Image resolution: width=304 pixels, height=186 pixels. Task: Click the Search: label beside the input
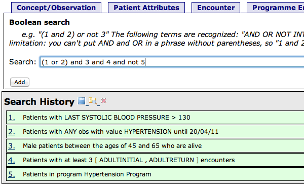pyautogui.click(x=23, y=62)
